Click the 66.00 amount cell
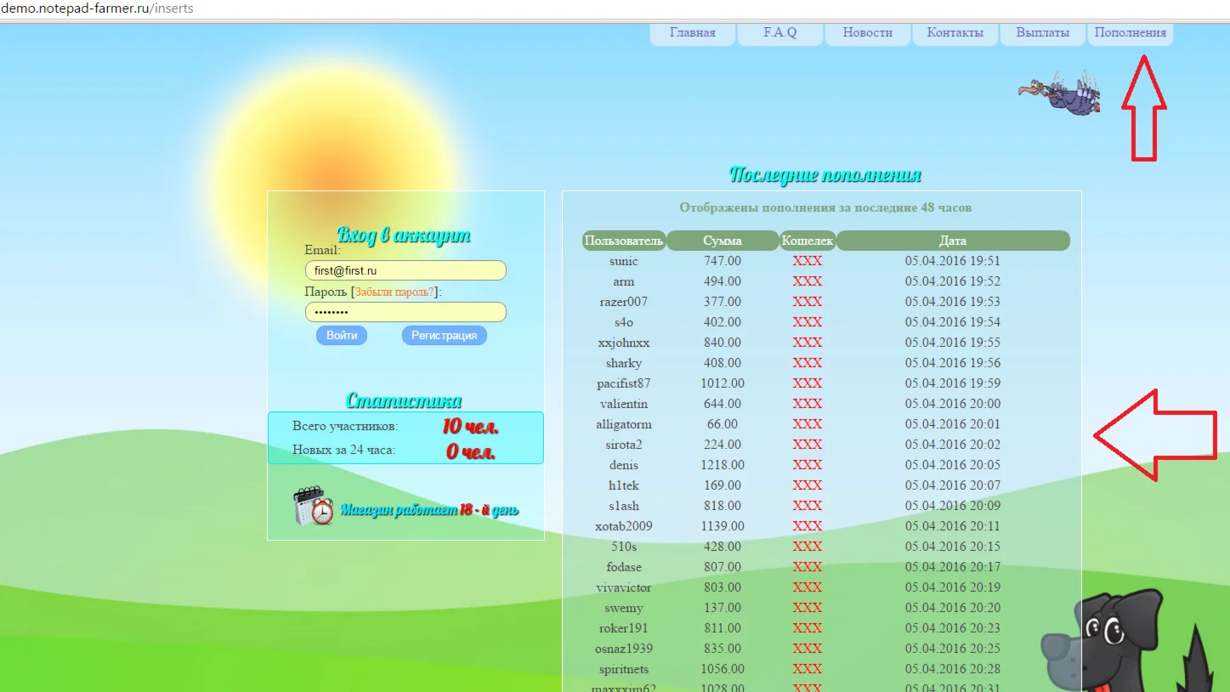1230x692 pixels. pos(723,424)
